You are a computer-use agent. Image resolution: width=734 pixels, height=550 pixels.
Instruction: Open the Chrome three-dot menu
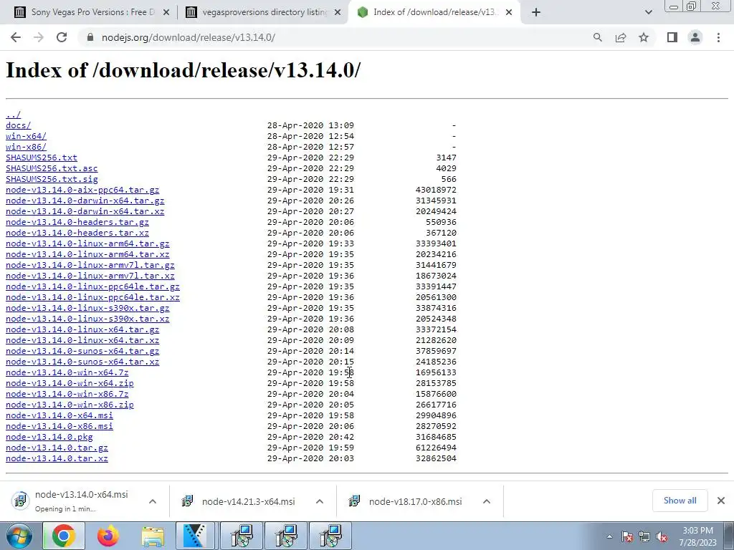pos(718,37)
